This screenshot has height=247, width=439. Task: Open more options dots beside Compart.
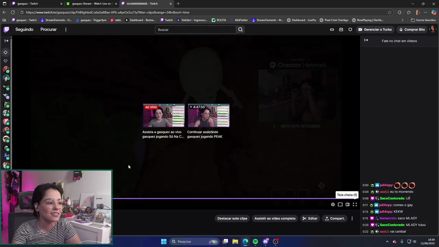click(x=352, y=219)
